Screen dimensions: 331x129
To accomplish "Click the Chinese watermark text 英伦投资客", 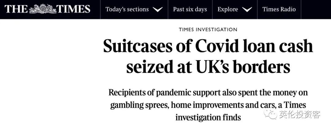I will click(x=300, y=115).
